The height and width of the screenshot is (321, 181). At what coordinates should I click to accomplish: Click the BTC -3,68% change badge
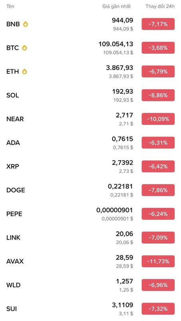pos(158,48)
